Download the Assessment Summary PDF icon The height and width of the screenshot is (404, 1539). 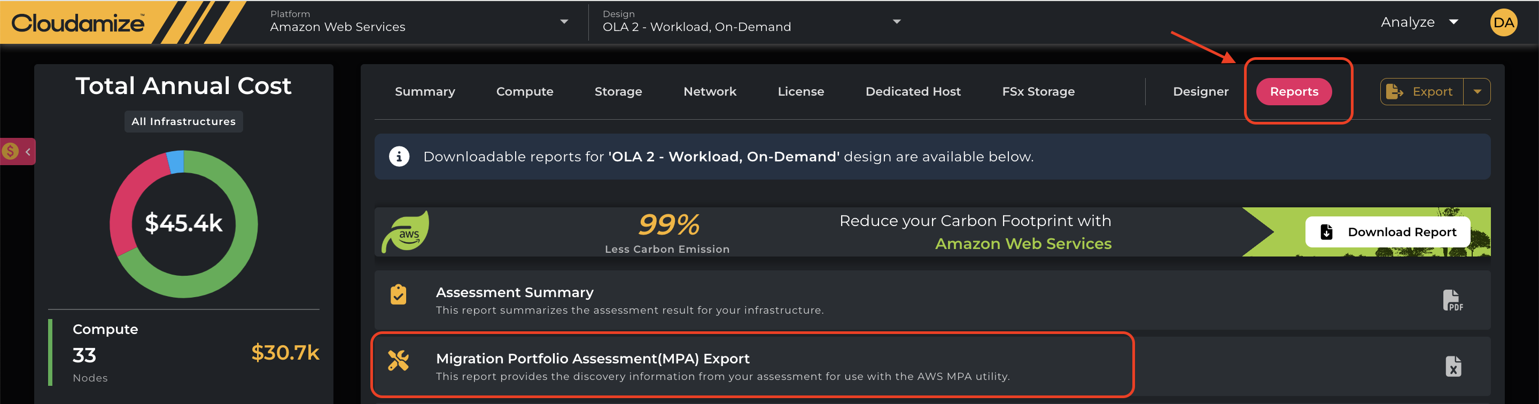[1452, 300]
